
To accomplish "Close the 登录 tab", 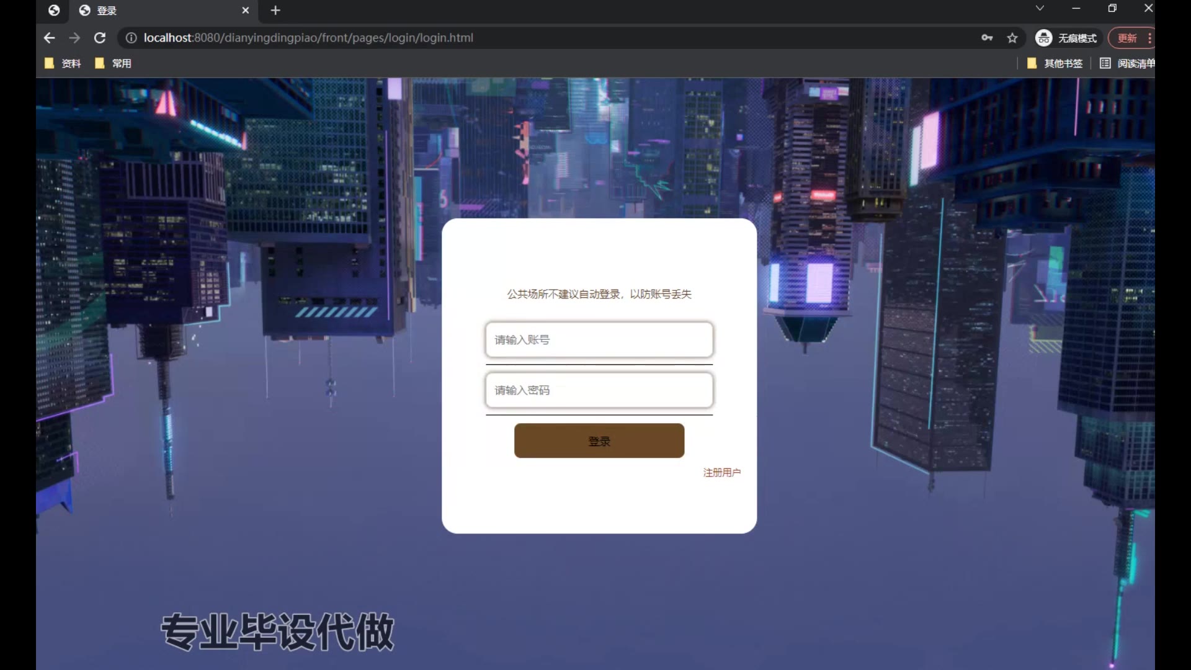I will coord(245,11).
